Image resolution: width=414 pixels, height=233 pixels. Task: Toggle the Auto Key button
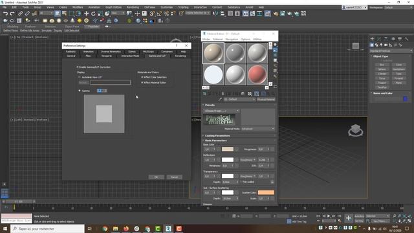[359, 216]
